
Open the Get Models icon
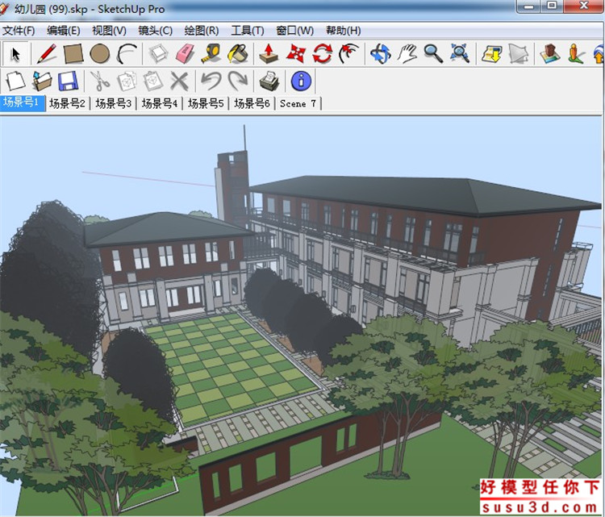[x=491, y=53]
